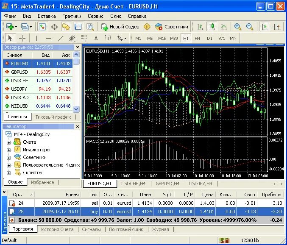This screenshot has width=287, height=245.
Task: Select order 24 sell row
Action: [x=146, y=203]
